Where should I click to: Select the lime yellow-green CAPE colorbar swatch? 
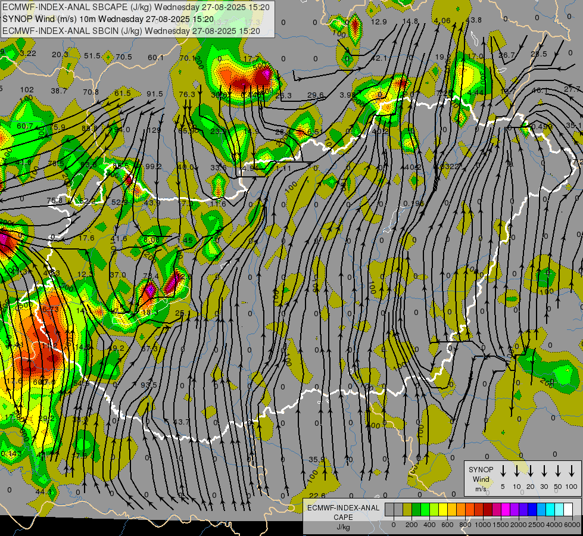pyautogui.click(x=434, y=510)
